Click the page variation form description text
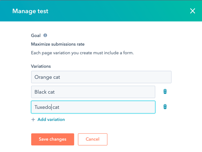Image resolution: width=202 pixels, height=152 pixels. 82,53
